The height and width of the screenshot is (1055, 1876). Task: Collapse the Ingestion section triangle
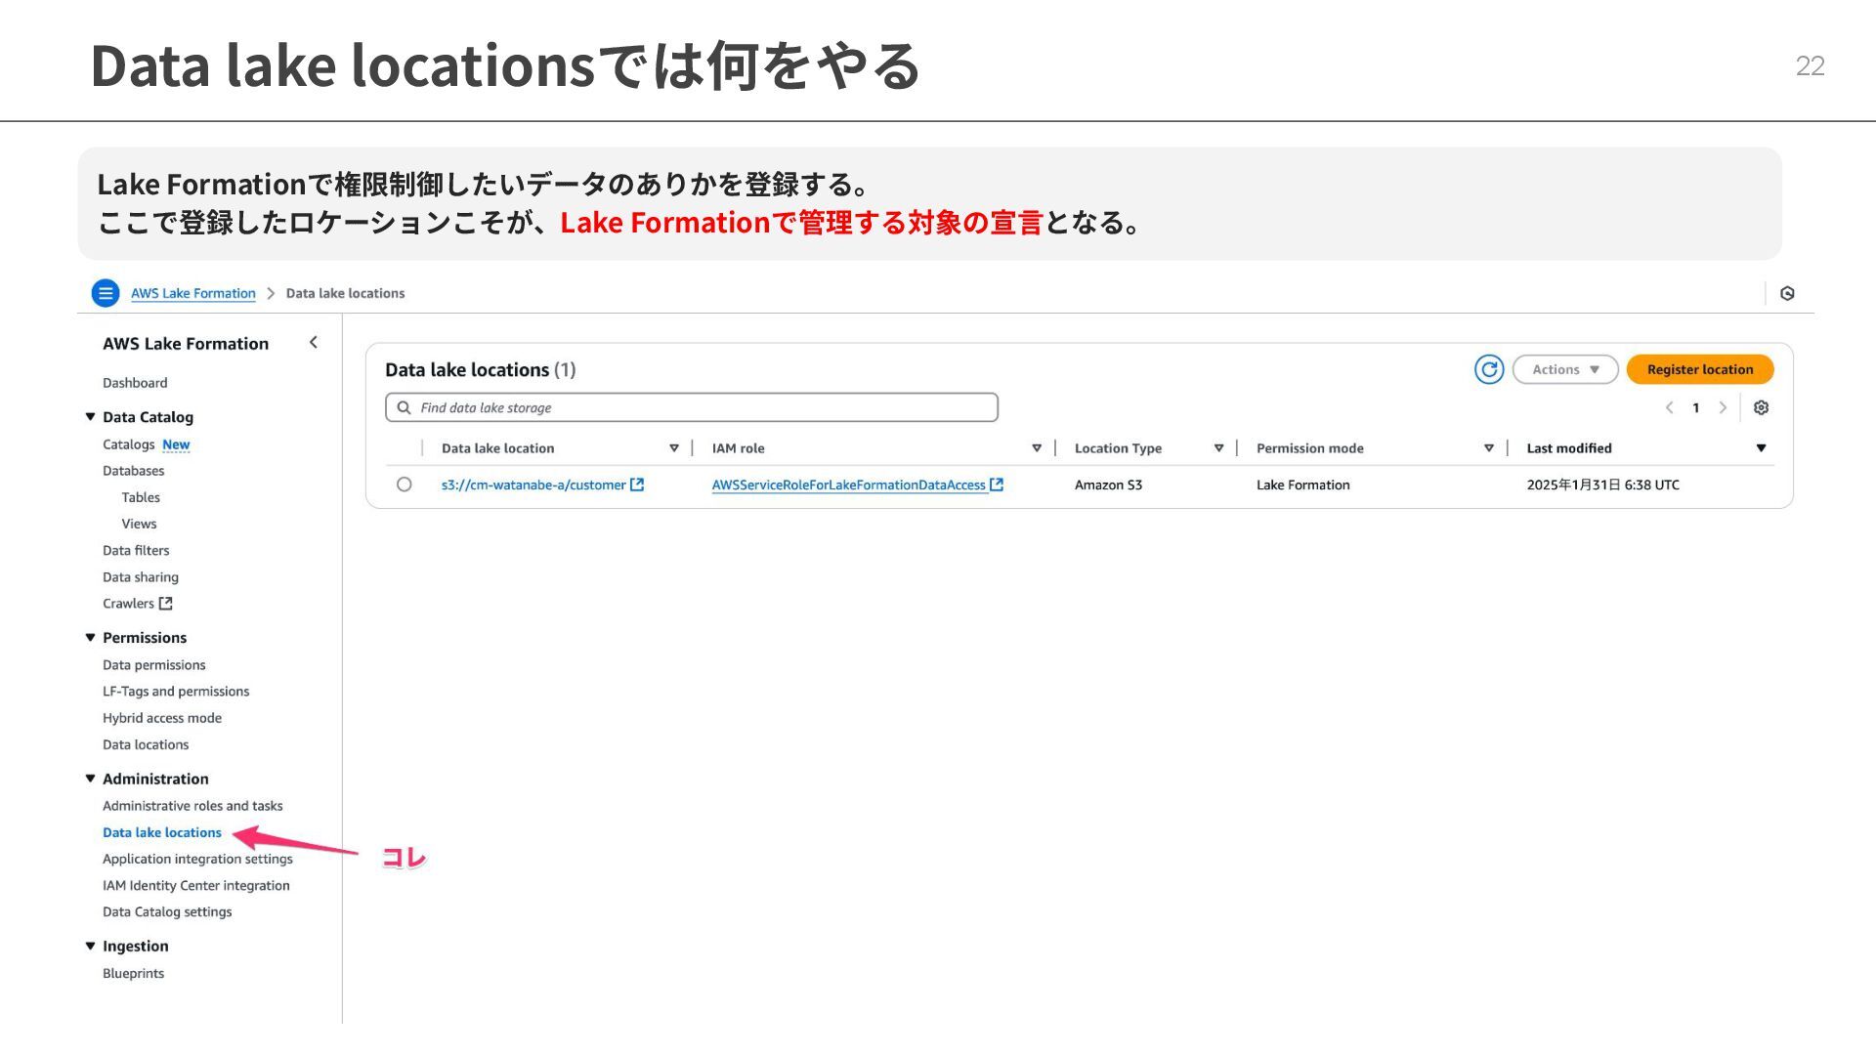pos(90,946)
